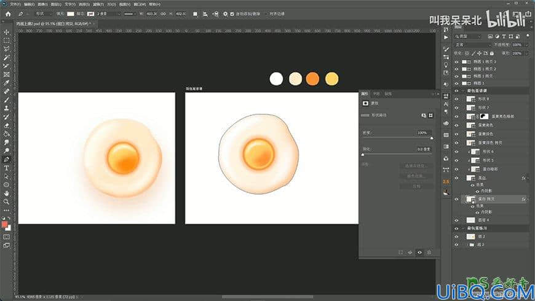
Task: Toggle the align edges checkbox
Action: [x=266, y=14]
